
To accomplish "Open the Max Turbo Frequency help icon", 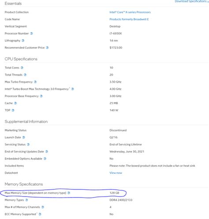I will tap(35, 82).
